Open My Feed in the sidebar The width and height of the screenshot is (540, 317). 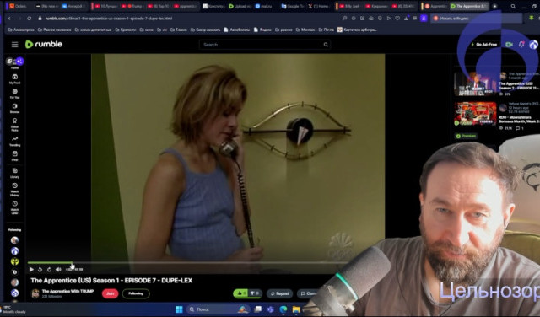click(x=15, y=78)
